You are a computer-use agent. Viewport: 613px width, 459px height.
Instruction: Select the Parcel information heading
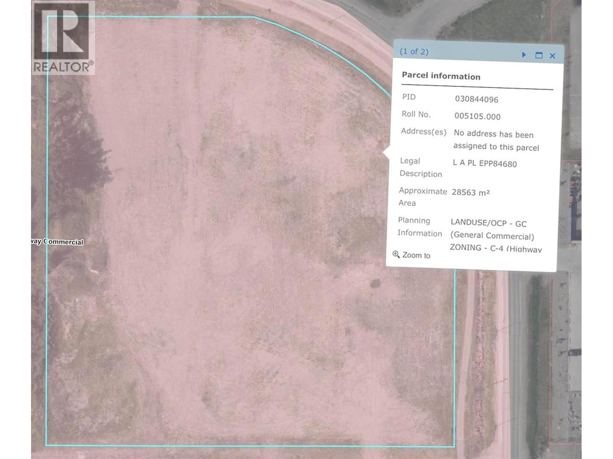pos(441,76)
